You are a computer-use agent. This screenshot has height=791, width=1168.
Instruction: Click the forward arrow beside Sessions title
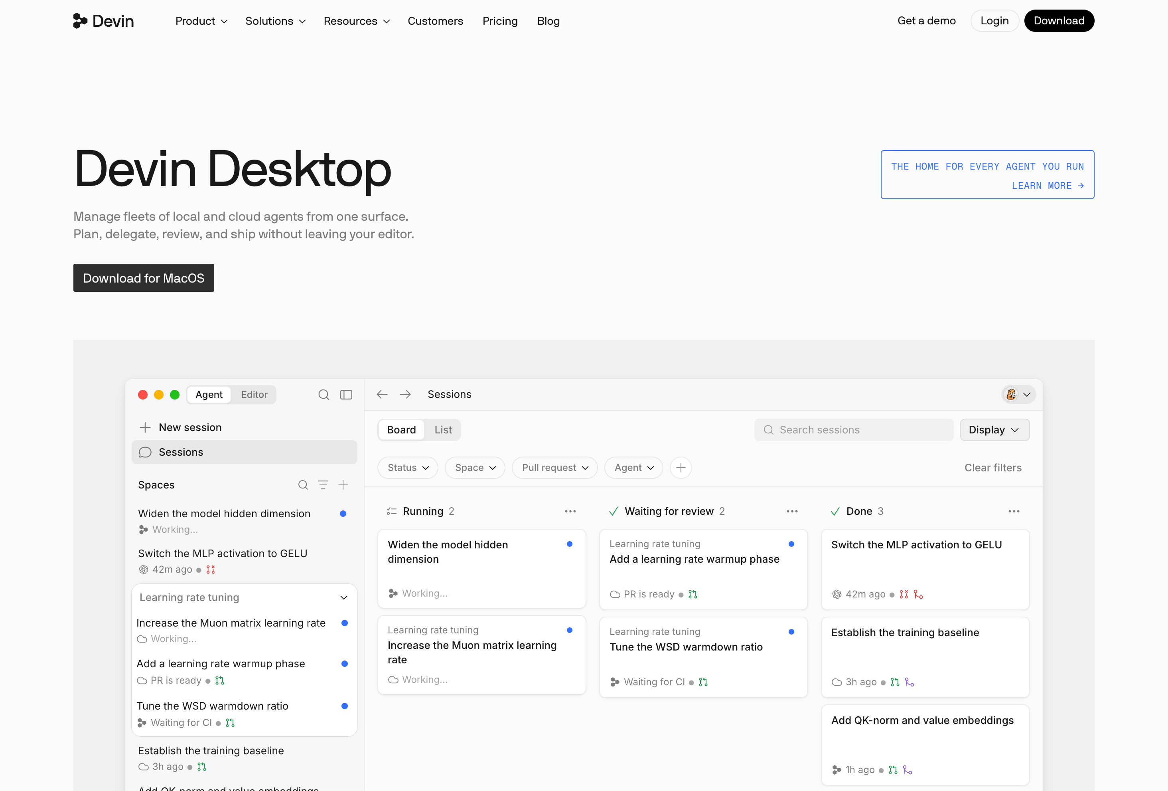(405, 394)
